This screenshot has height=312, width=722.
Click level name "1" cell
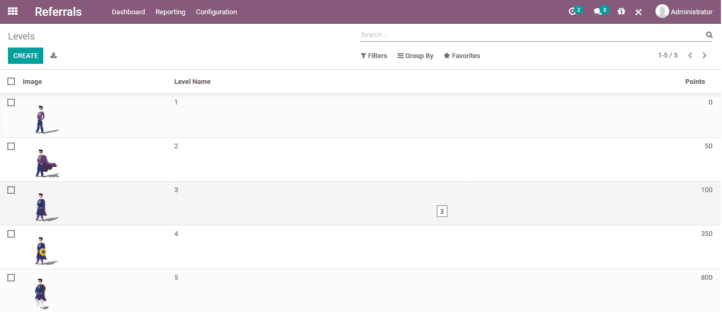point(176,102)
